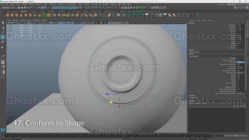The height and width of the screenshot is (140, 249).
Task: Open the viewport Shading menu
Action: tap(15, 20)
